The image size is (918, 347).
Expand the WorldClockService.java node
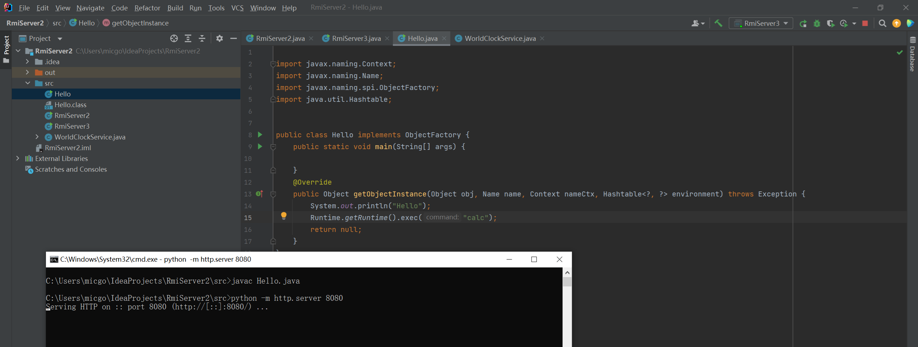[x=37, y=137]
